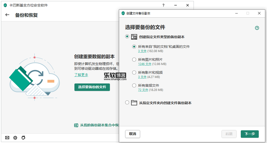267x143 pixels.
Task: Click the 取消 button
Action: click(132, 134)
